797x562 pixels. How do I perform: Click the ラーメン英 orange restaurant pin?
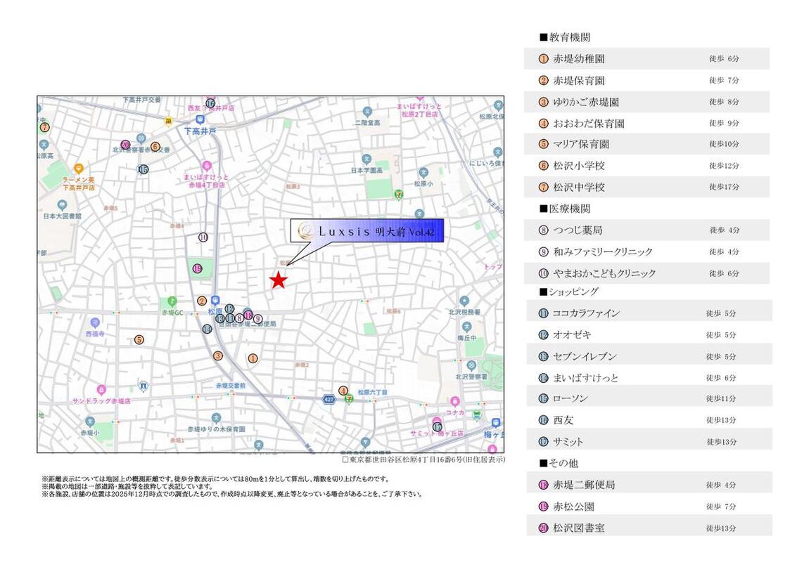(x=78, y=169)
